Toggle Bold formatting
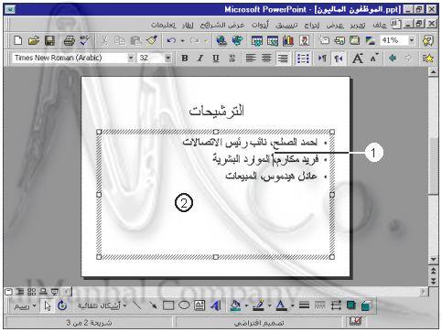This screenshot has height=332, width=442. click(184, 58)
